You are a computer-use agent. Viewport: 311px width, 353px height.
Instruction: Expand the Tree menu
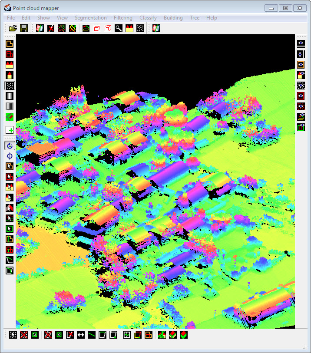(195, 18)
